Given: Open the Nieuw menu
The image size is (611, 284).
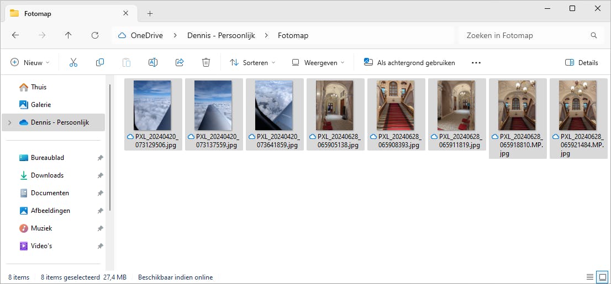Looking at the screenshot, I should pos(30,63).
